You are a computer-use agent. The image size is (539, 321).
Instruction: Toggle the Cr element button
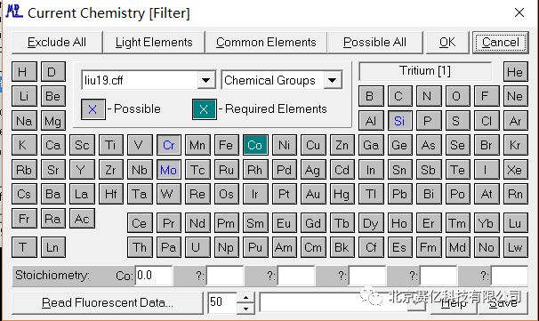(168, 145)
